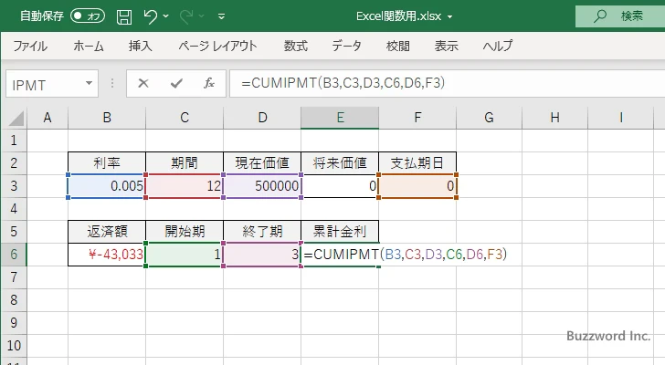Toggle the AutoSave (自動保存) switch

pyautogui.click(x=88, y=16)
